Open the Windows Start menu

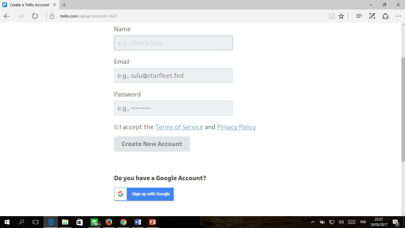coord(7,222)
